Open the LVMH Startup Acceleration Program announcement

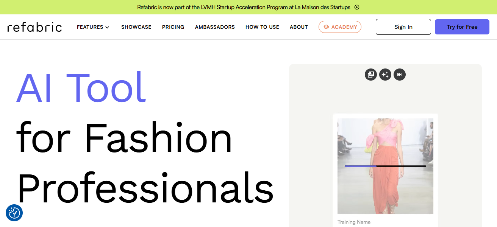click(243, 7)
